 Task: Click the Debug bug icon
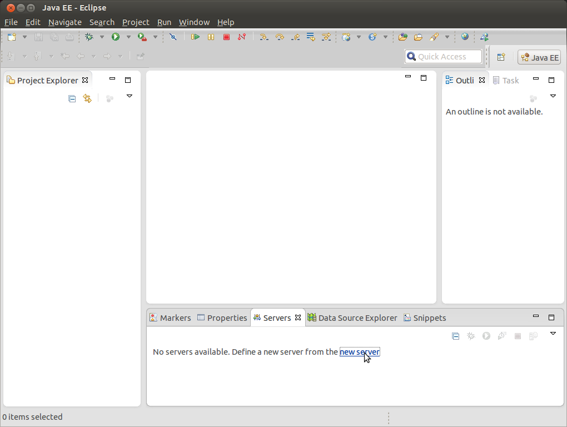(x=89, y=37)
